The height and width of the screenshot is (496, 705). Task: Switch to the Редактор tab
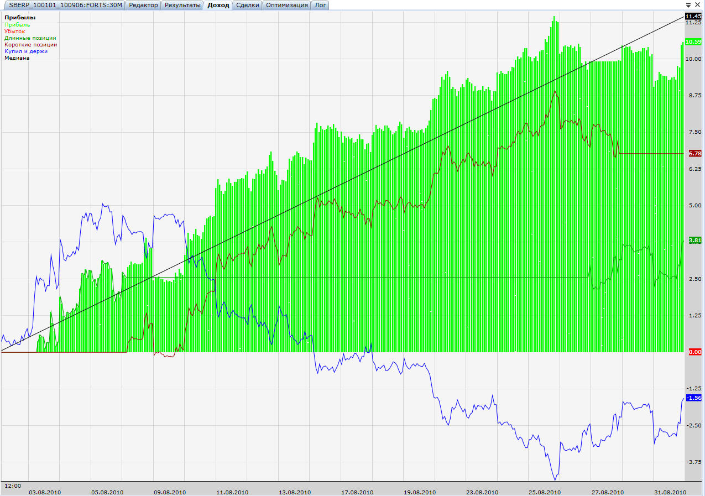click(143, 5)
